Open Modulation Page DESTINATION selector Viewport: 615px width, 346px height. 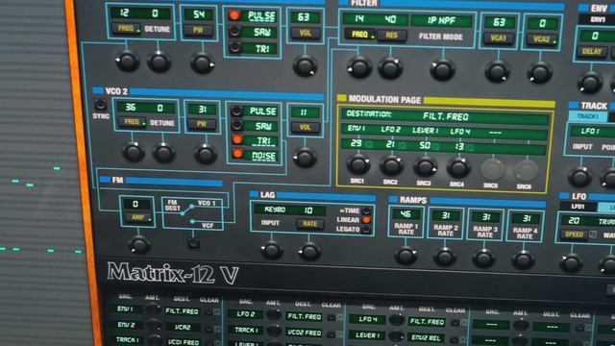(445, 115)
